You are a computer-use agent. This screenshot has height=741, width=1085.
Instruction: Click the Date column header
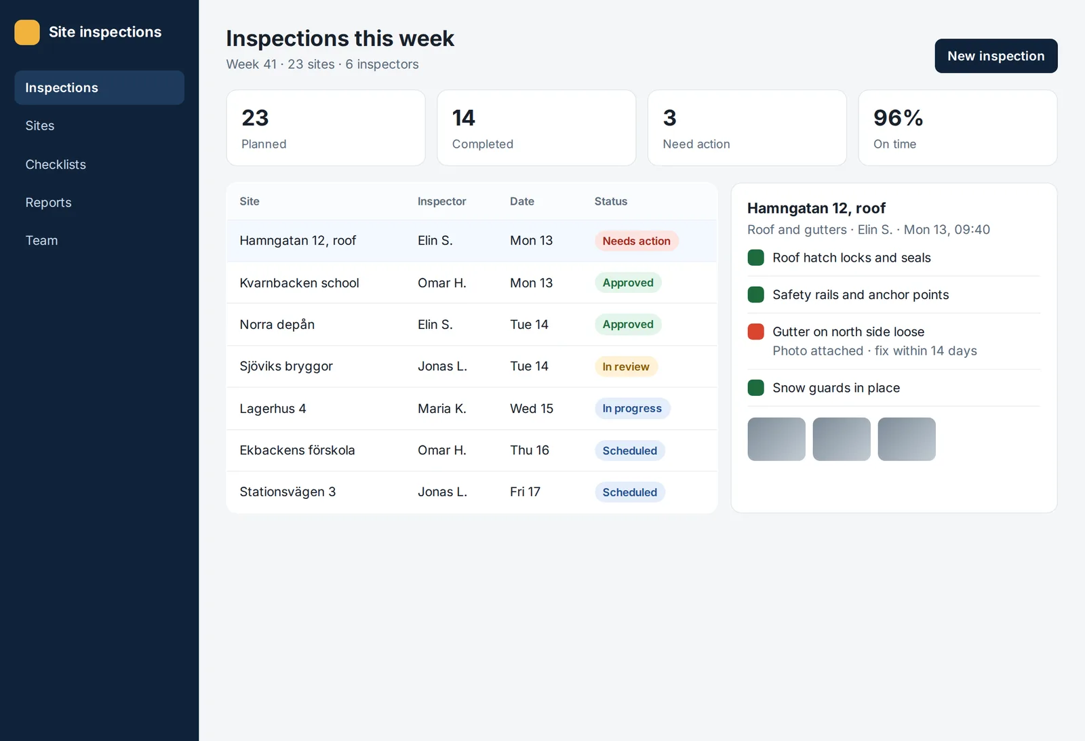tap(522, 201)
